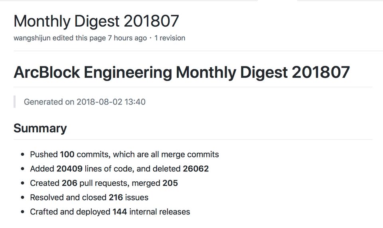This screenshot has width=383, height=228.
Task: Click the bold 206 pull requests number
Action: (x=69, y=183)
